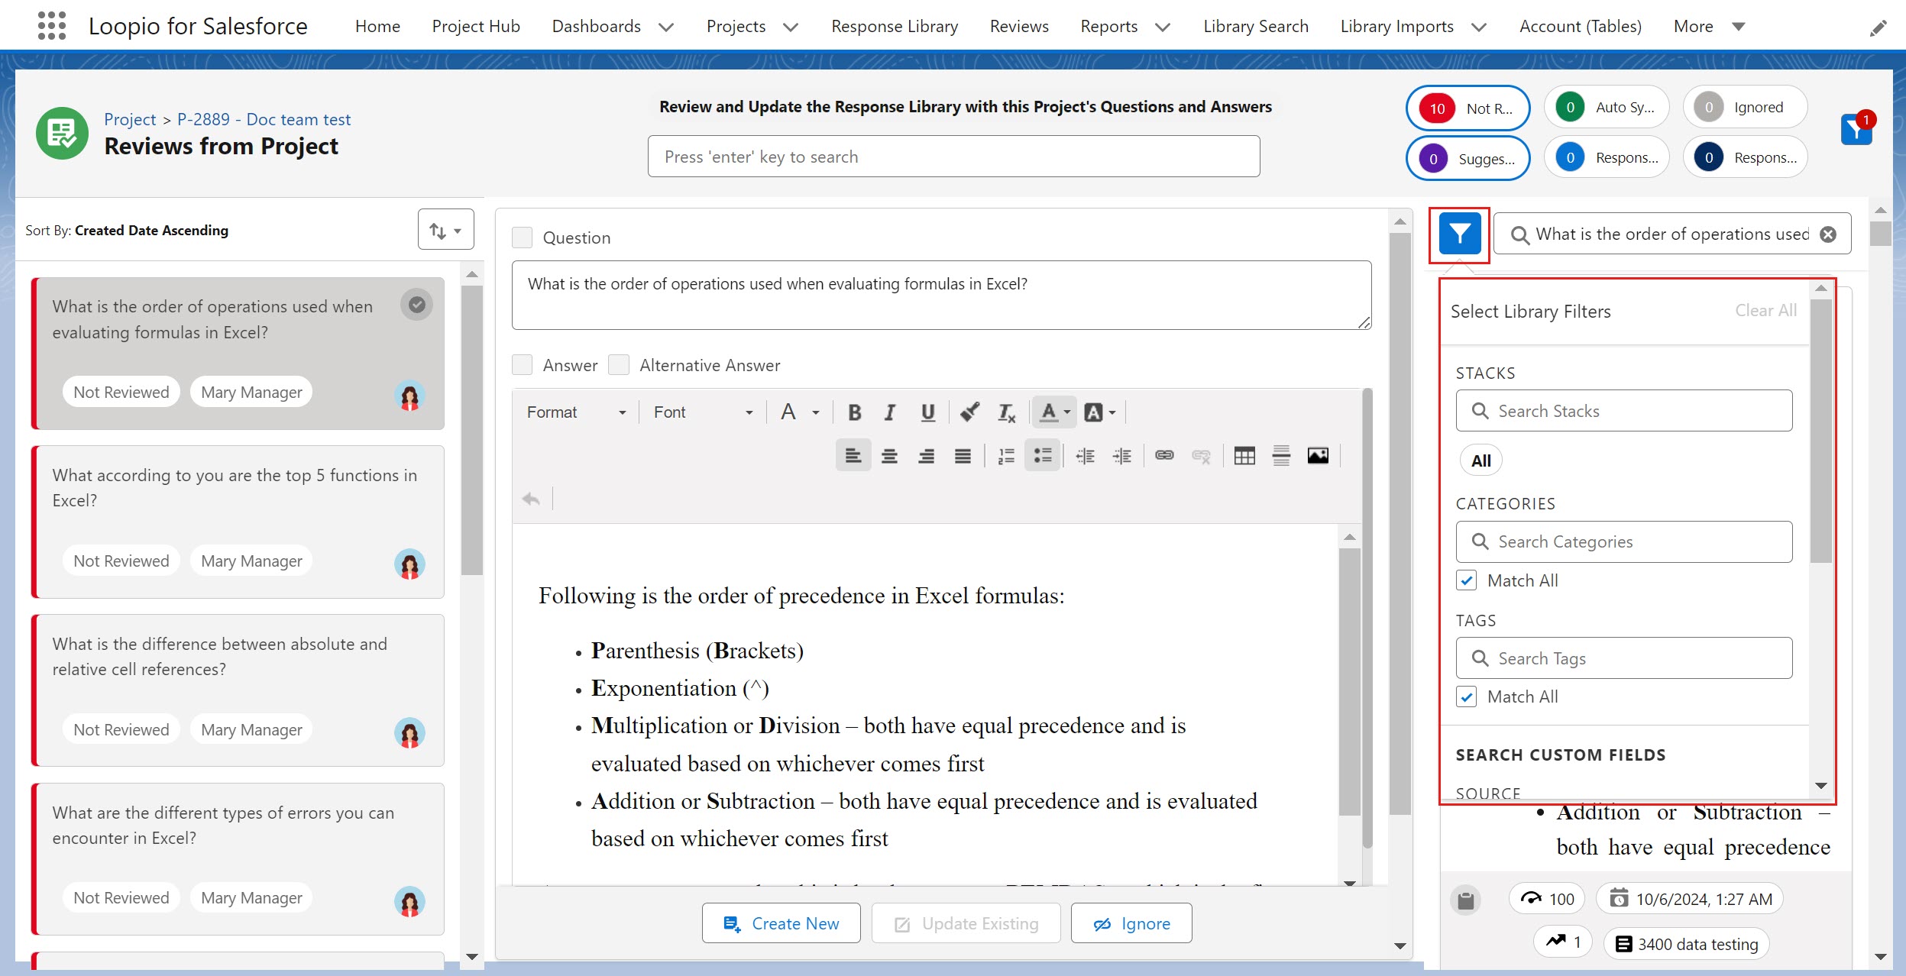Open the Library Search tab
The height and width of the screenshot is (976, 1906).
click(x=1256, y=26)
